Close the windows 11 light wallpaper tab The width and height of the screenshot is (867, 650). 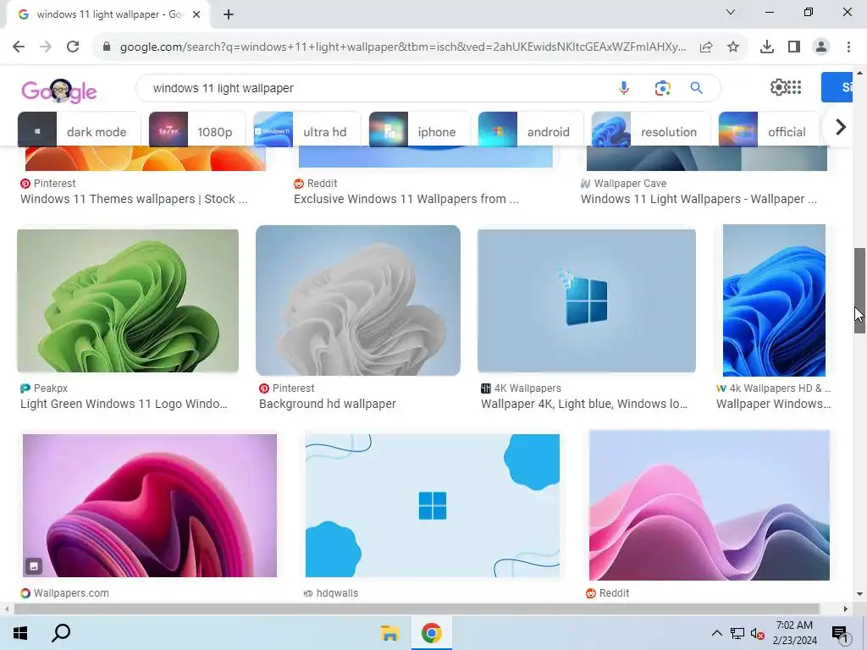pos(196,14)
